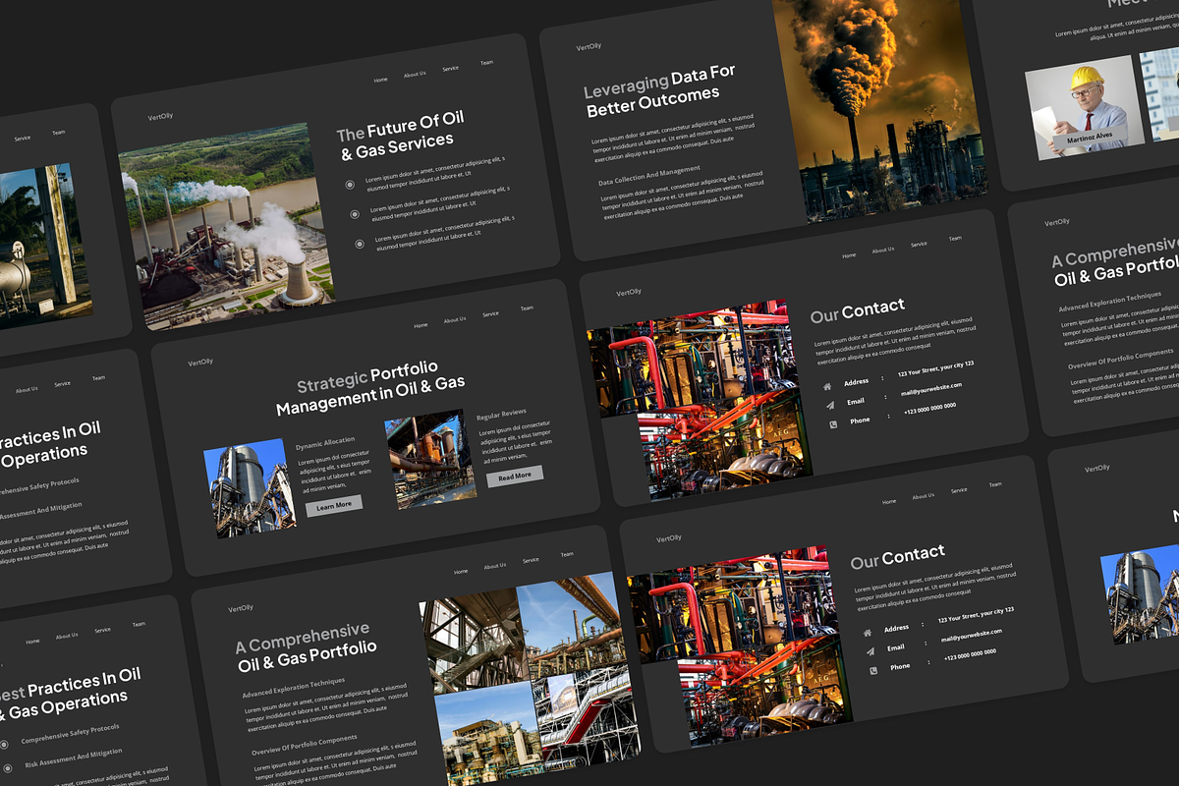Click mail@yourwebsite.com on lower Our Contact slide
Screen dimensions: 1179x786
972,637
